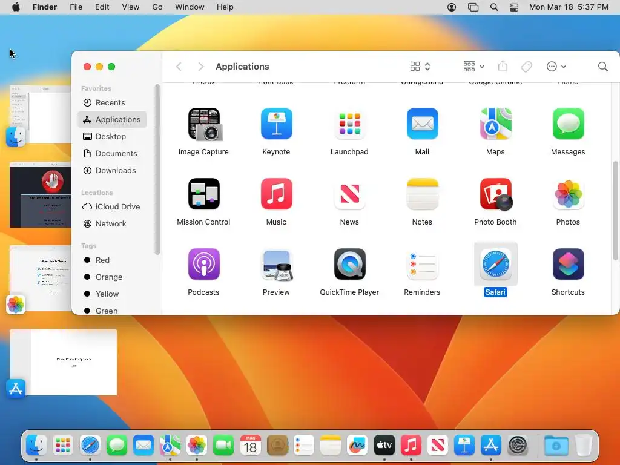Open the Image Capture app icon

pos(203,124)
